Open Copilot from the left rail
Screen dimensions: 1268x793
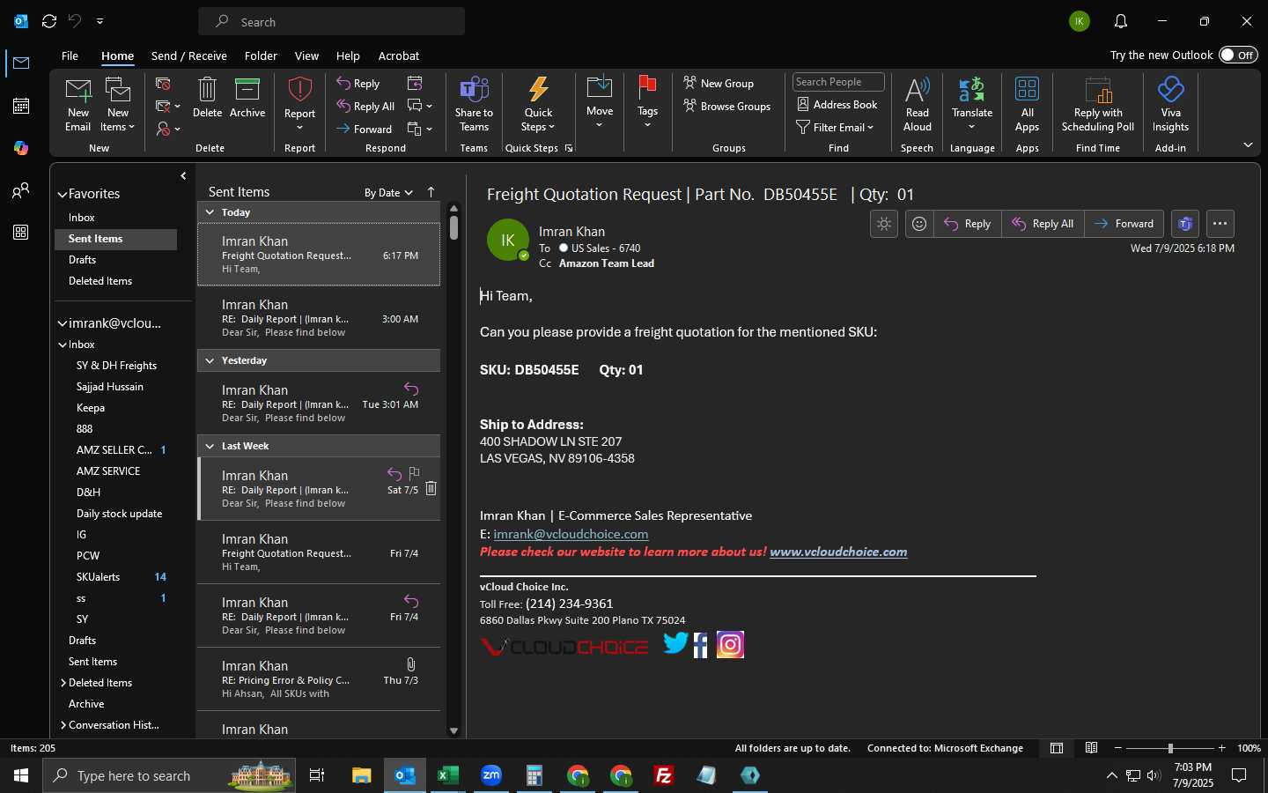coord(21,148)
